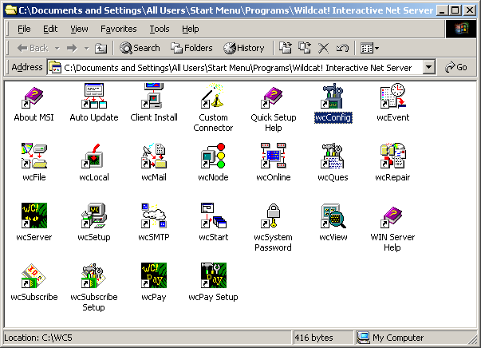The height and width of the screenshot is (348, 481).
Task: Show the Folders pane
Action: coord(191,48)
